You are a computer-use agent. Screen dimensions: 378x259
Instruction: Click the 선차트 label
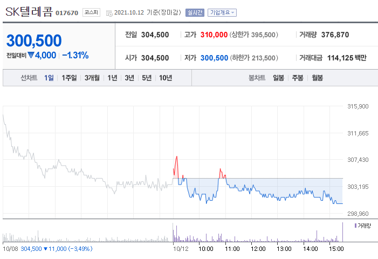tap(29, 78)
